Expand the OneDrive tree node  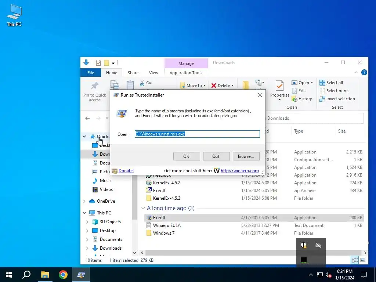point(84,201)
